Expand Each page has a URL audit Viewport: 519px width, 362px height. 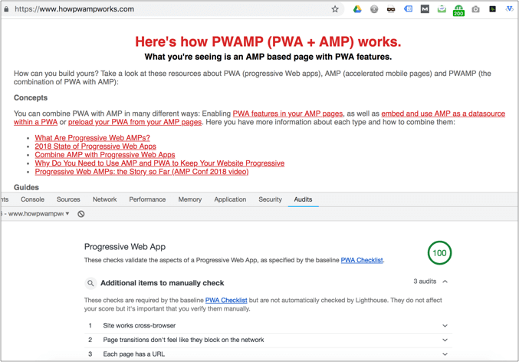(445, 354)
